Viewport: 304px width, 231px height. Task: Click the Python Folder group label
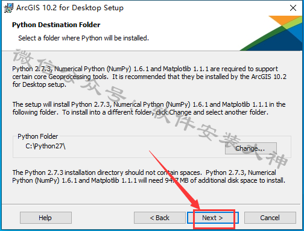[x=38, y=136]
